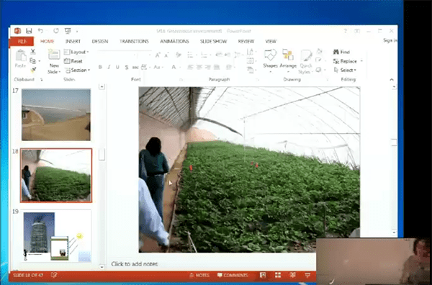Increase the font size
This screenshot has height=285, width=432.
pos(158,55)
